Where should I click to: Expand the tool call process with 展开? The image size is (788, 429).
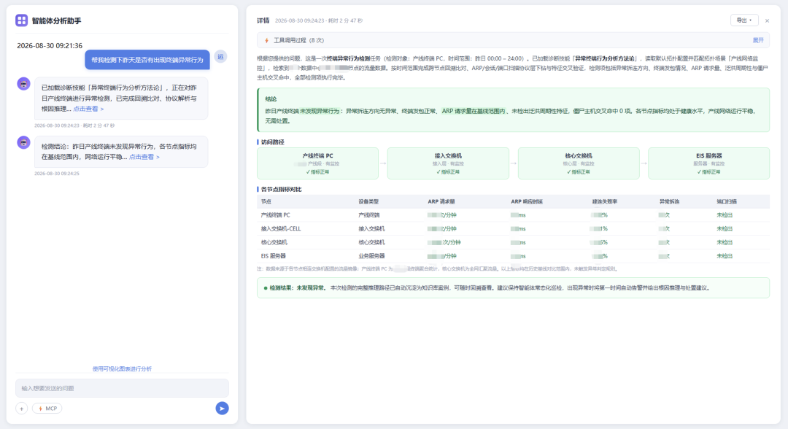tap(758, 40)
